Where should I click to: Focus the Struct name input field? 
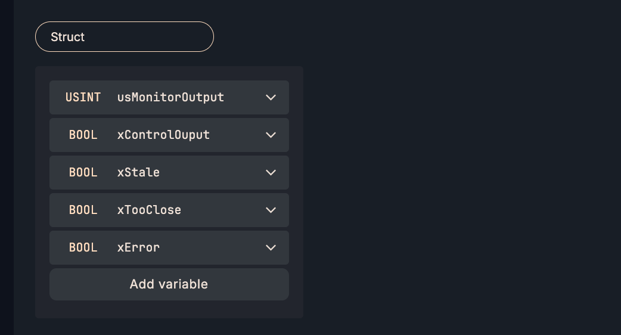tap(149, 37)
